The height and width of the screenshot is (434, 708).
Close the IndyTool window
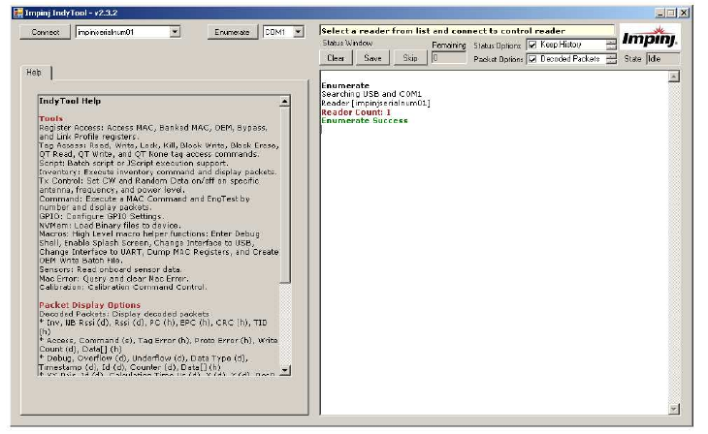click(684, 14)
